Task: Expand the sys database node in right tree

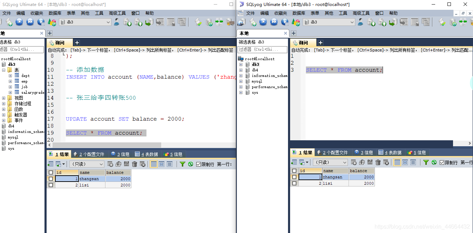Action: [241, 92]
